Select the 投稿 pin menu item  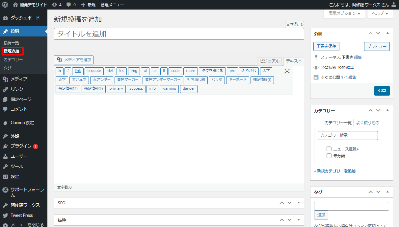click(24, 31)
